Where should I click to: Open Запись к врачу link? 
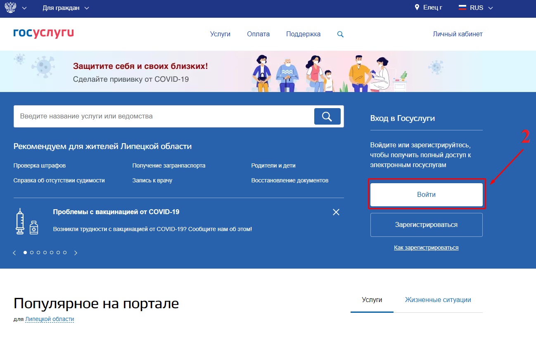click(152, 180)
